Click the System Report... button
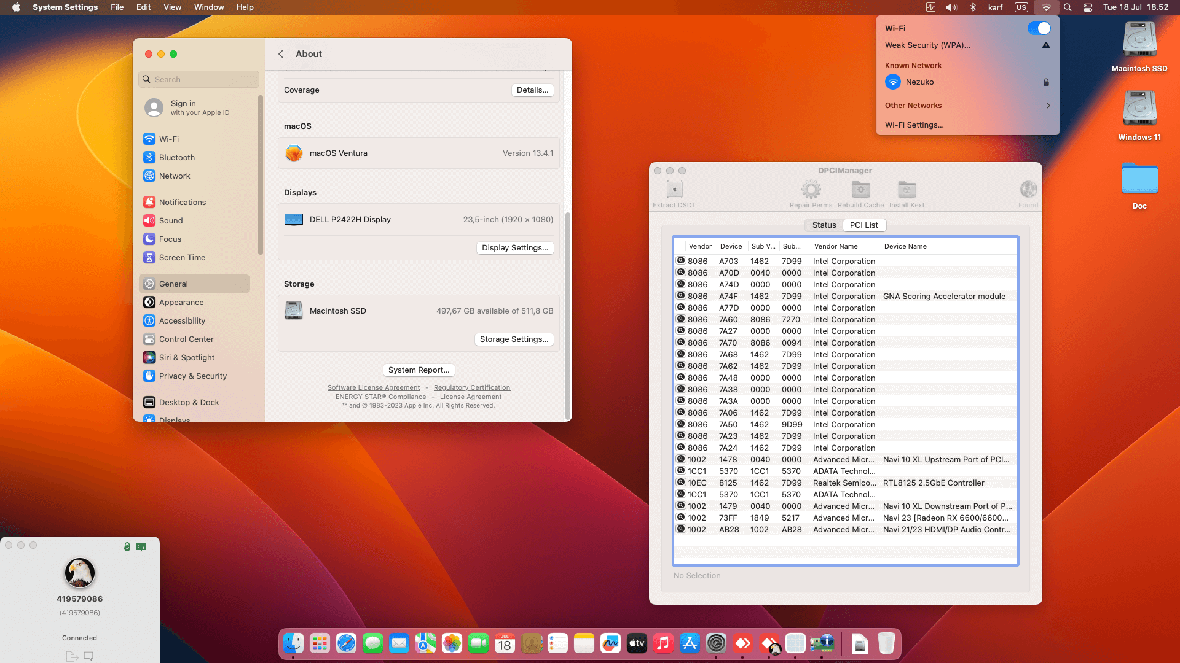 tap(419, 370)
